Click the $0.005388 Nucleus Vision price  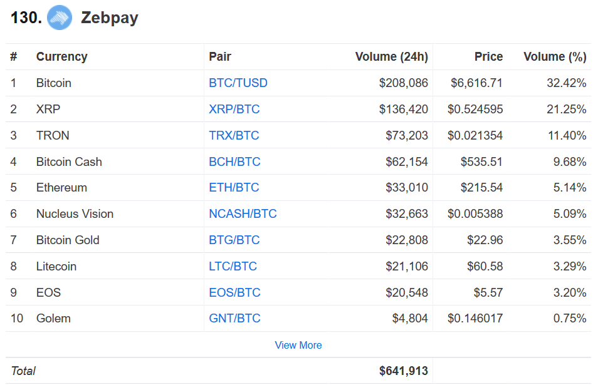pyautogui.click(x=475, y=213)
